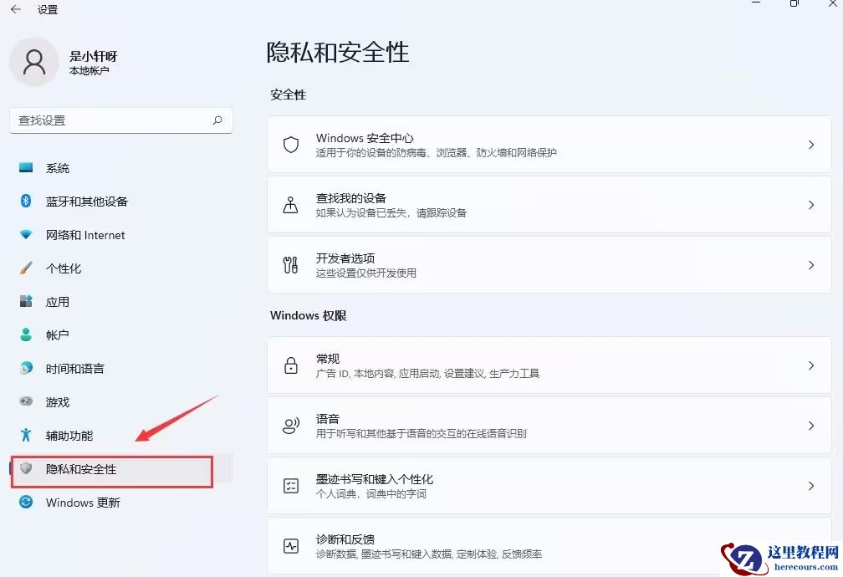Select the 隐私和安全性 shield icon
Viewport: 843px width, 577px height.
(x=26, y=469)
